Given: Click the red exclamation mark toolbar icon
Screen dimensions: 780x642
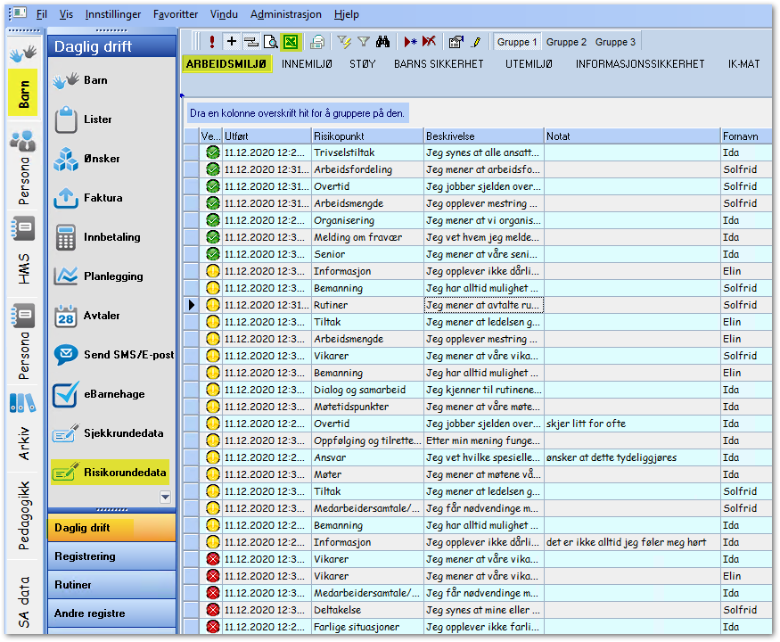Looking at the screenshot, I should click(212, 42).
